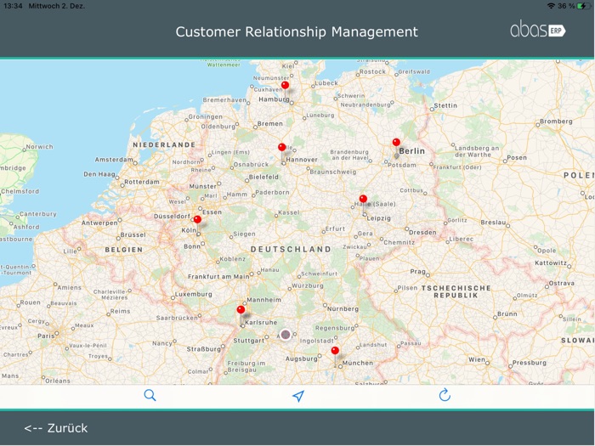Tap the Kattowitz city label
Image resolution: width=595 pixels, height=446 pixels.
coord(551,263)
